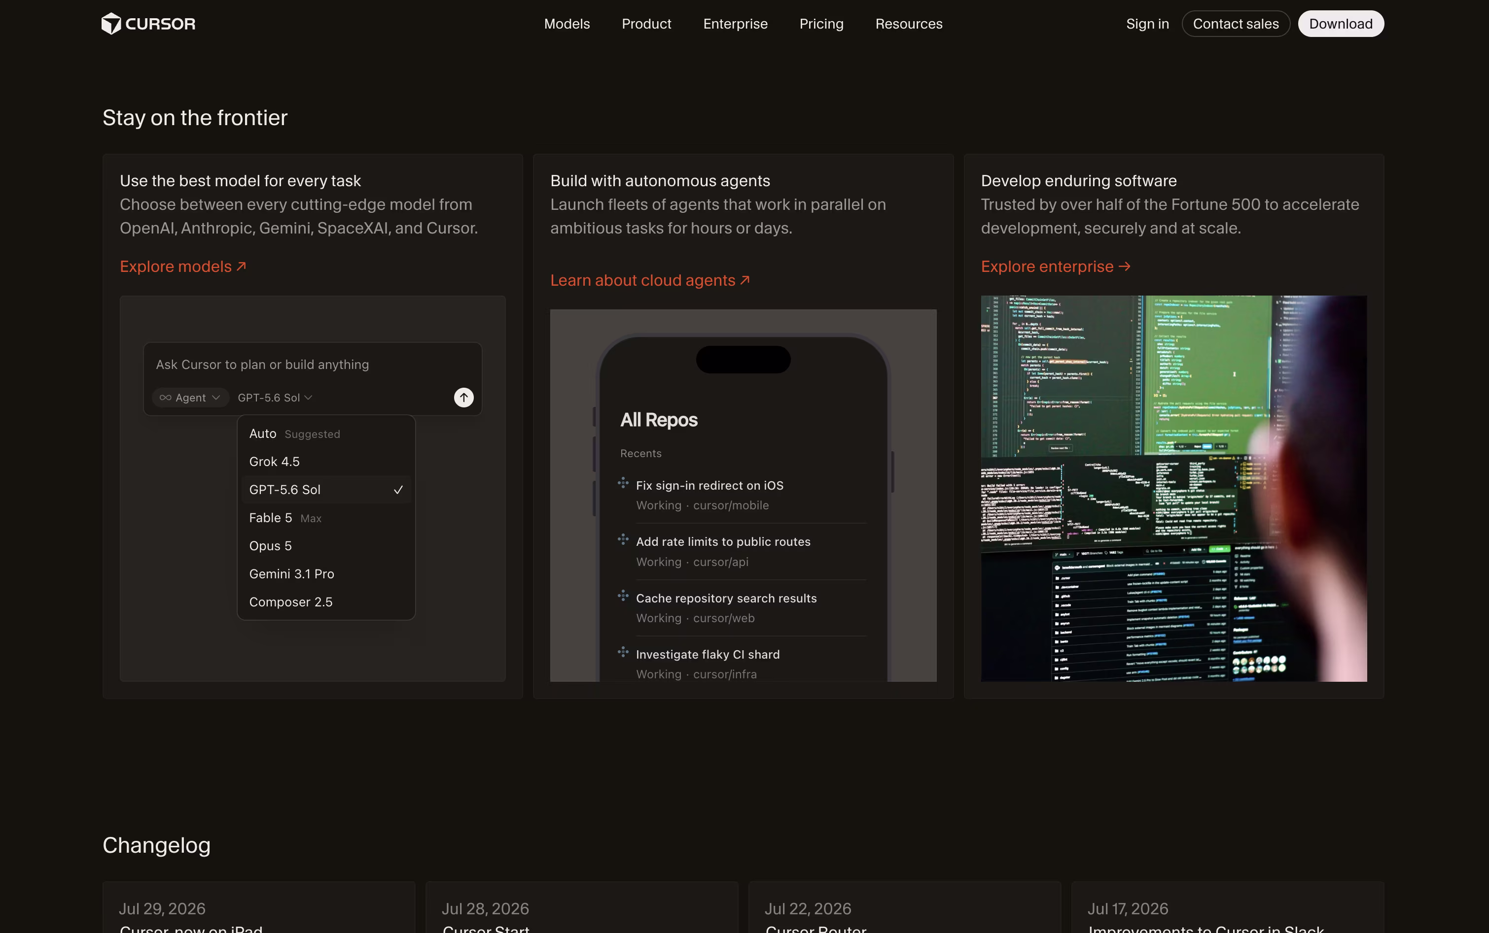Select the checked GPT-5.6 Sol option
The height and width of the screenshot is (933, 1489).
click(326, 489)
